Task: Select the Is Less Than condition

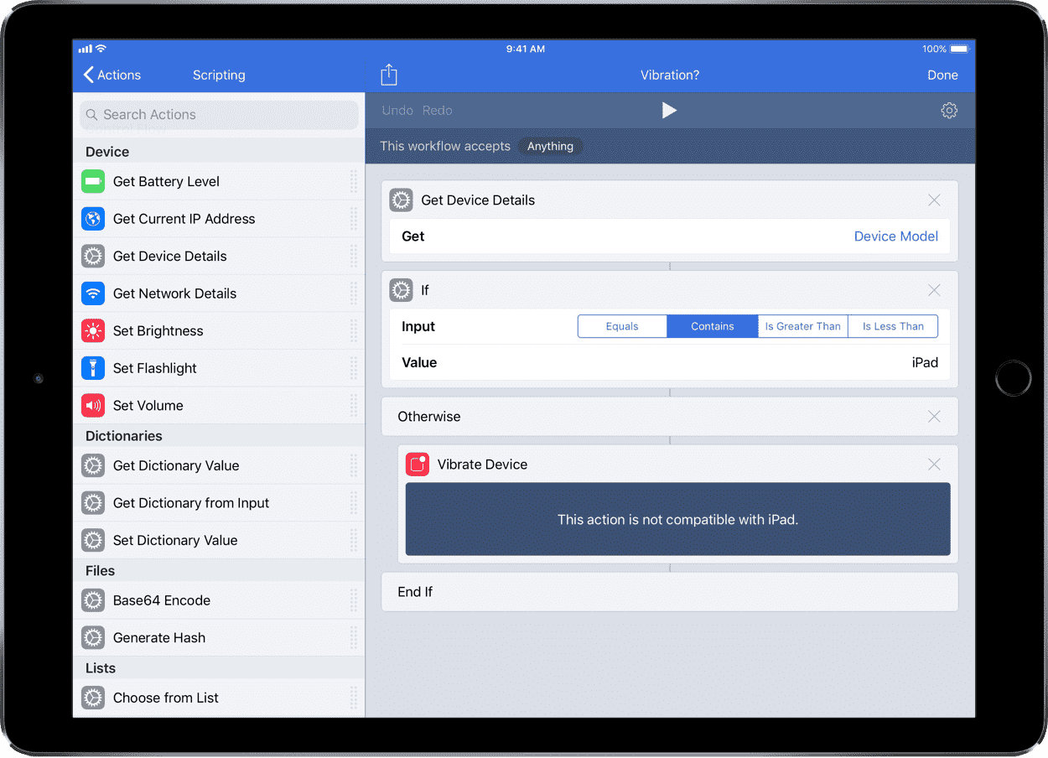Action: click(x=893, y=326)
